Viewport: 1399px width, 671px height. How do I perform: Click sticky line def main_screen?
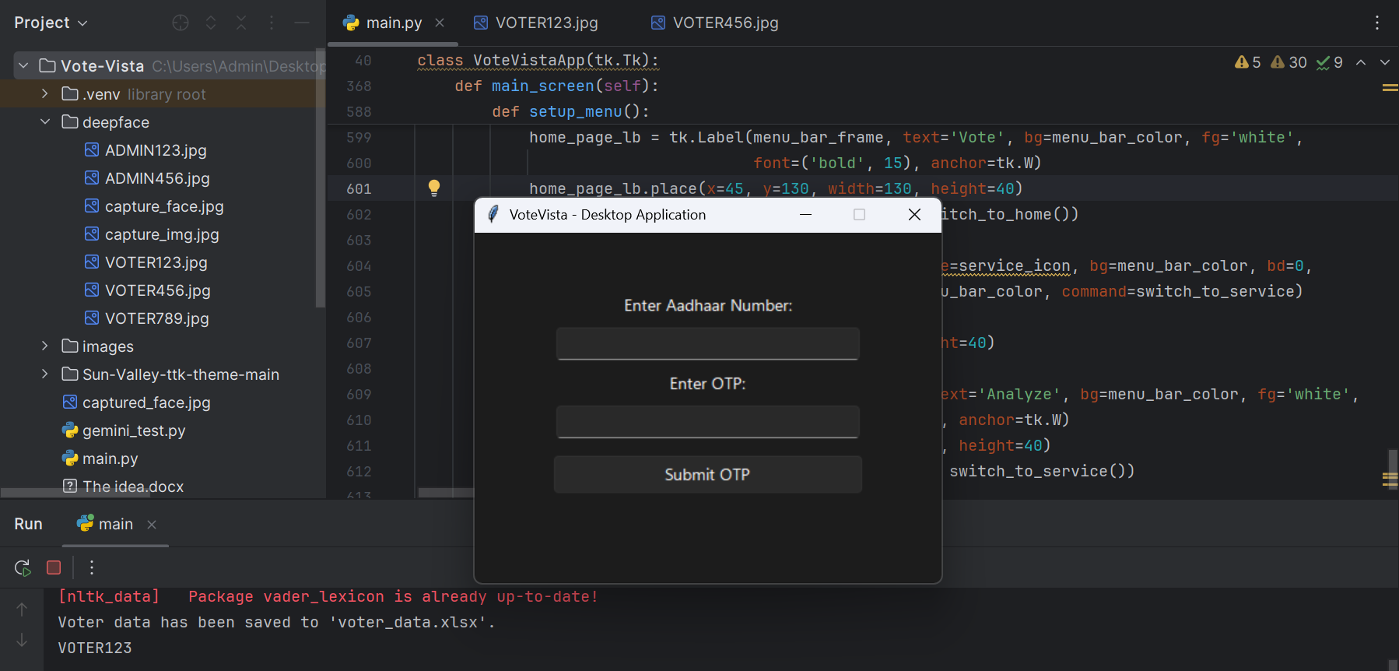coord(556,86)
